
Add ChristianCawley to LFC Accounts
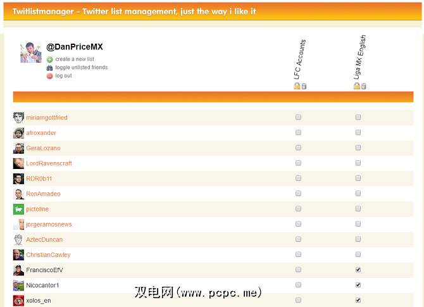298,254
